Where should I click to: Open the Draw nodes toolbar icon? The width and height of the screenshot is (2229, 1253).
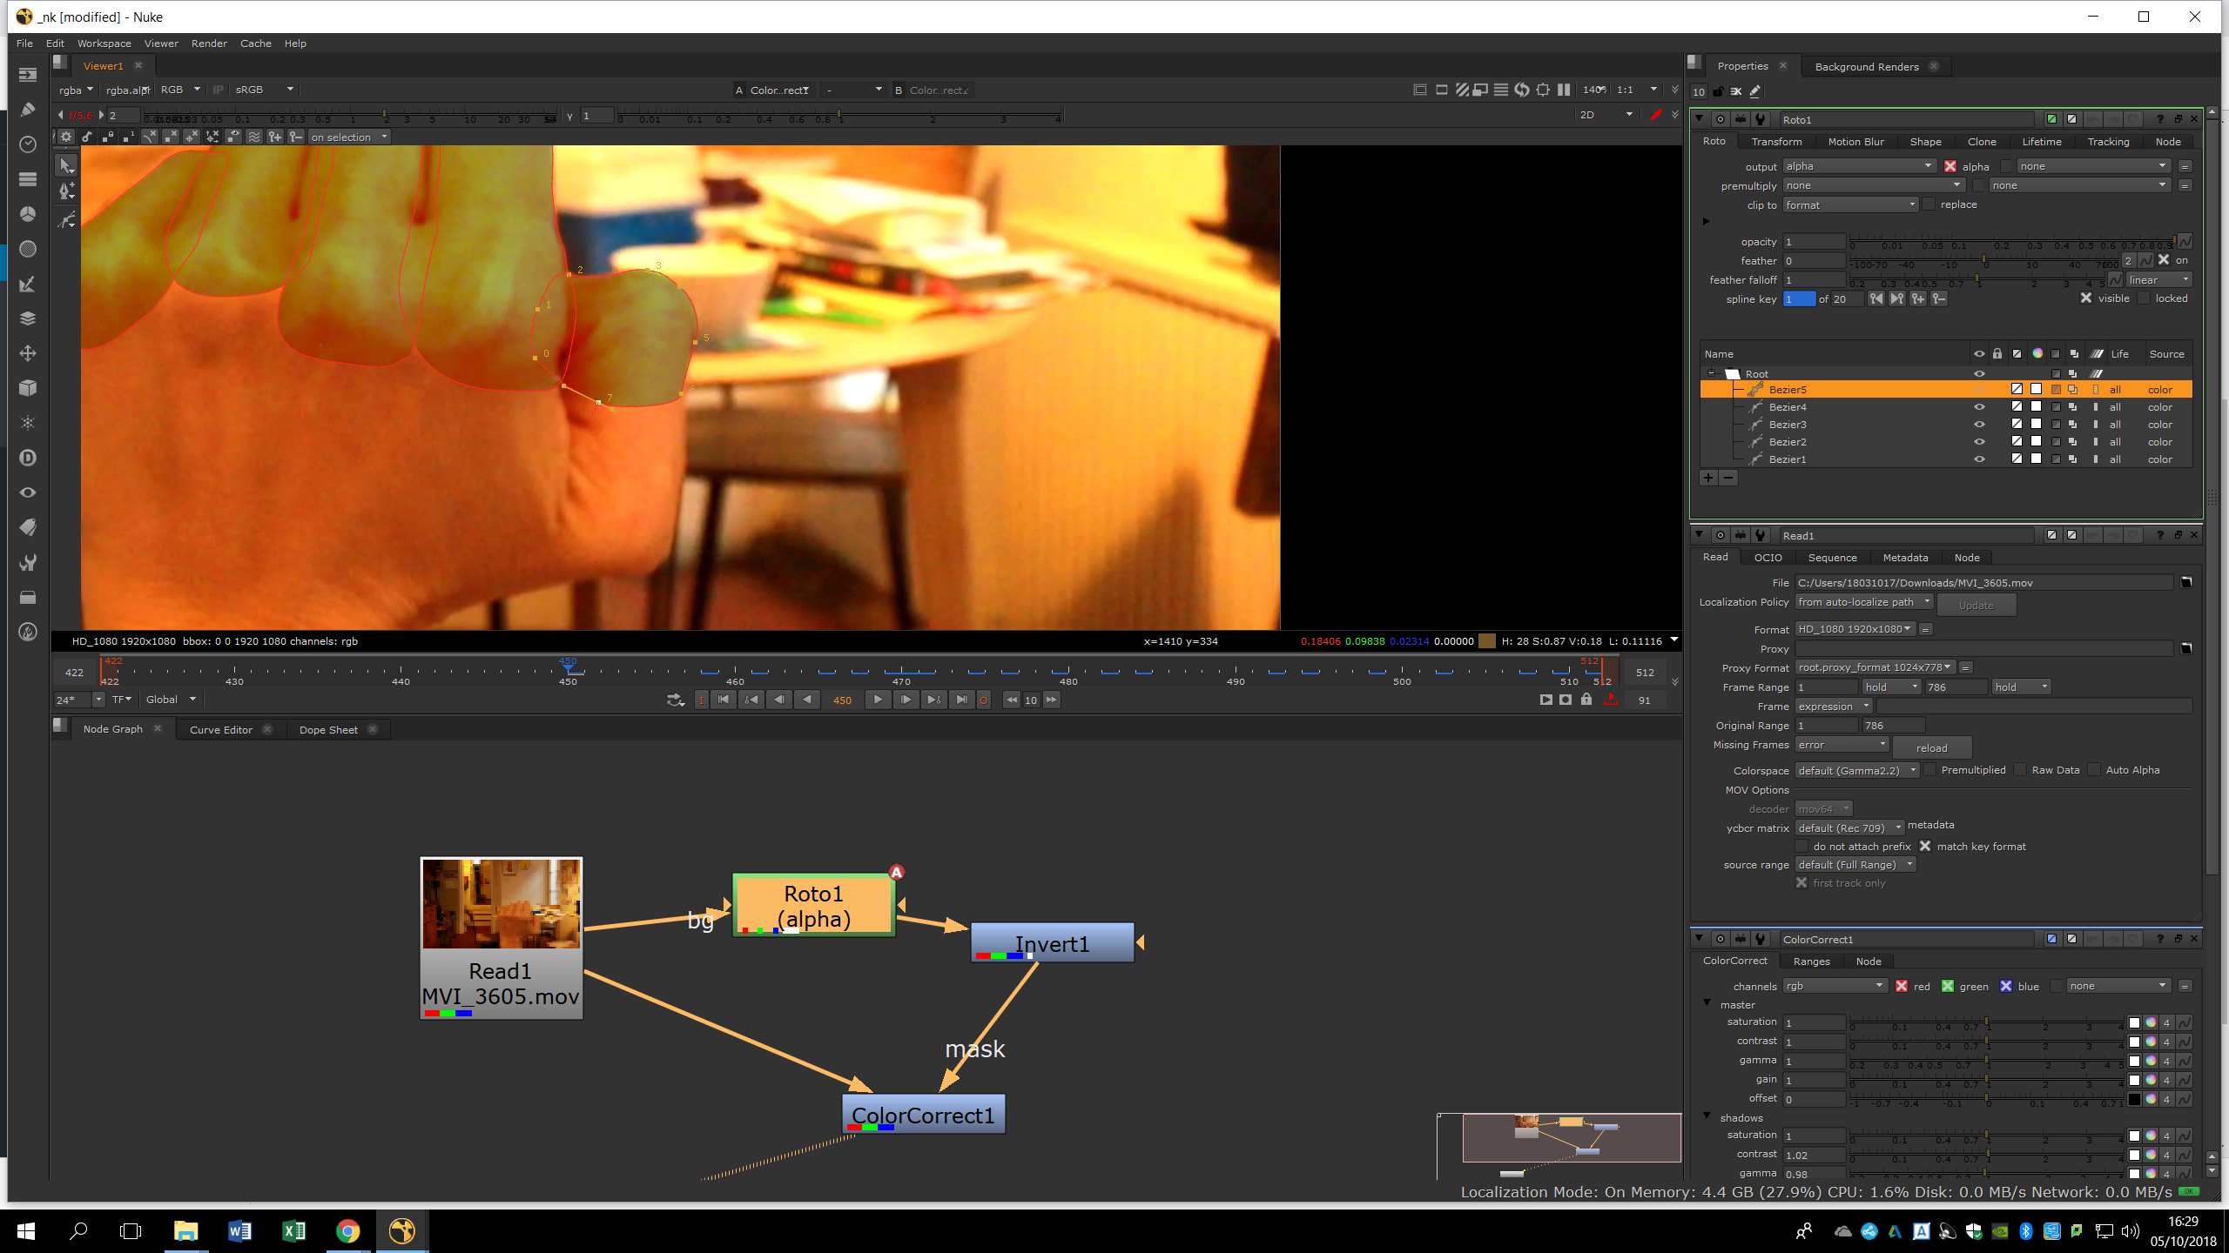[28, 110]
